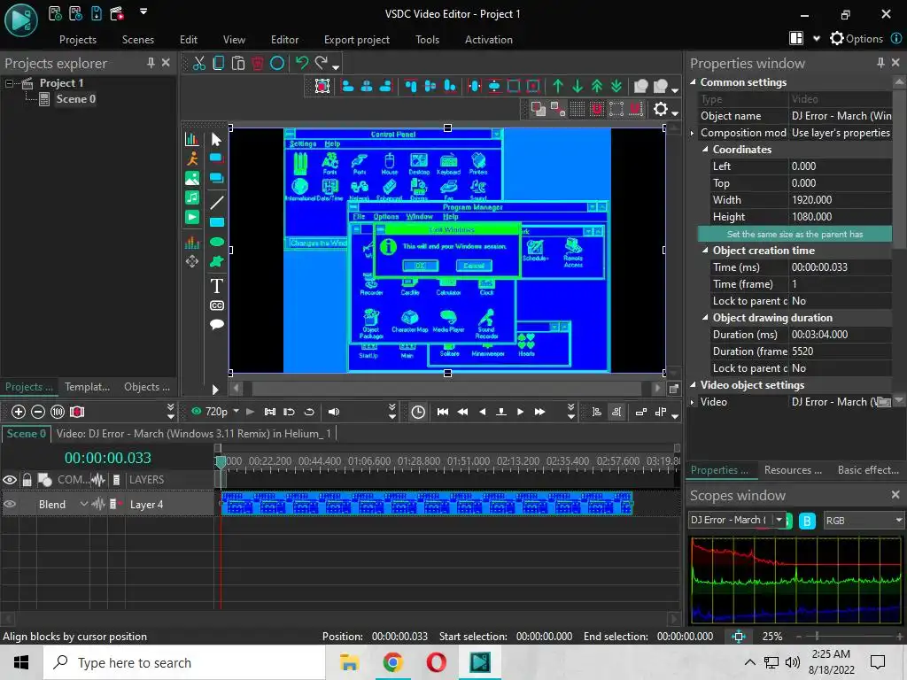Image resolution: width=907 pixels, height=680 pixels.
Task: Click the Redo arrow icon
Action: (322, 63)
